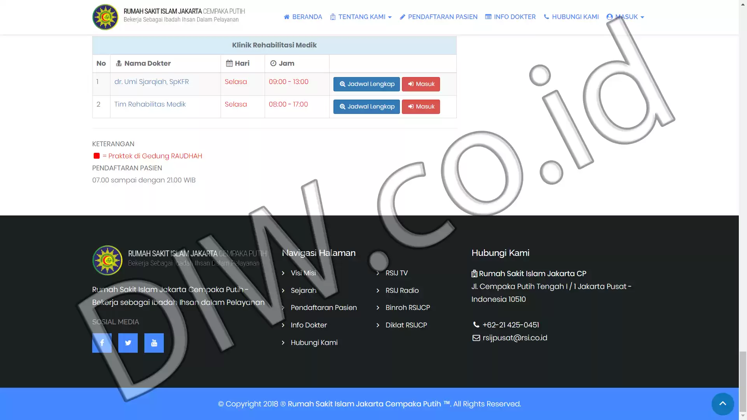Viewport: 747px width, 420px height.
Task: Open Diklat RSIJCP footer link
Action: [406, 325]
